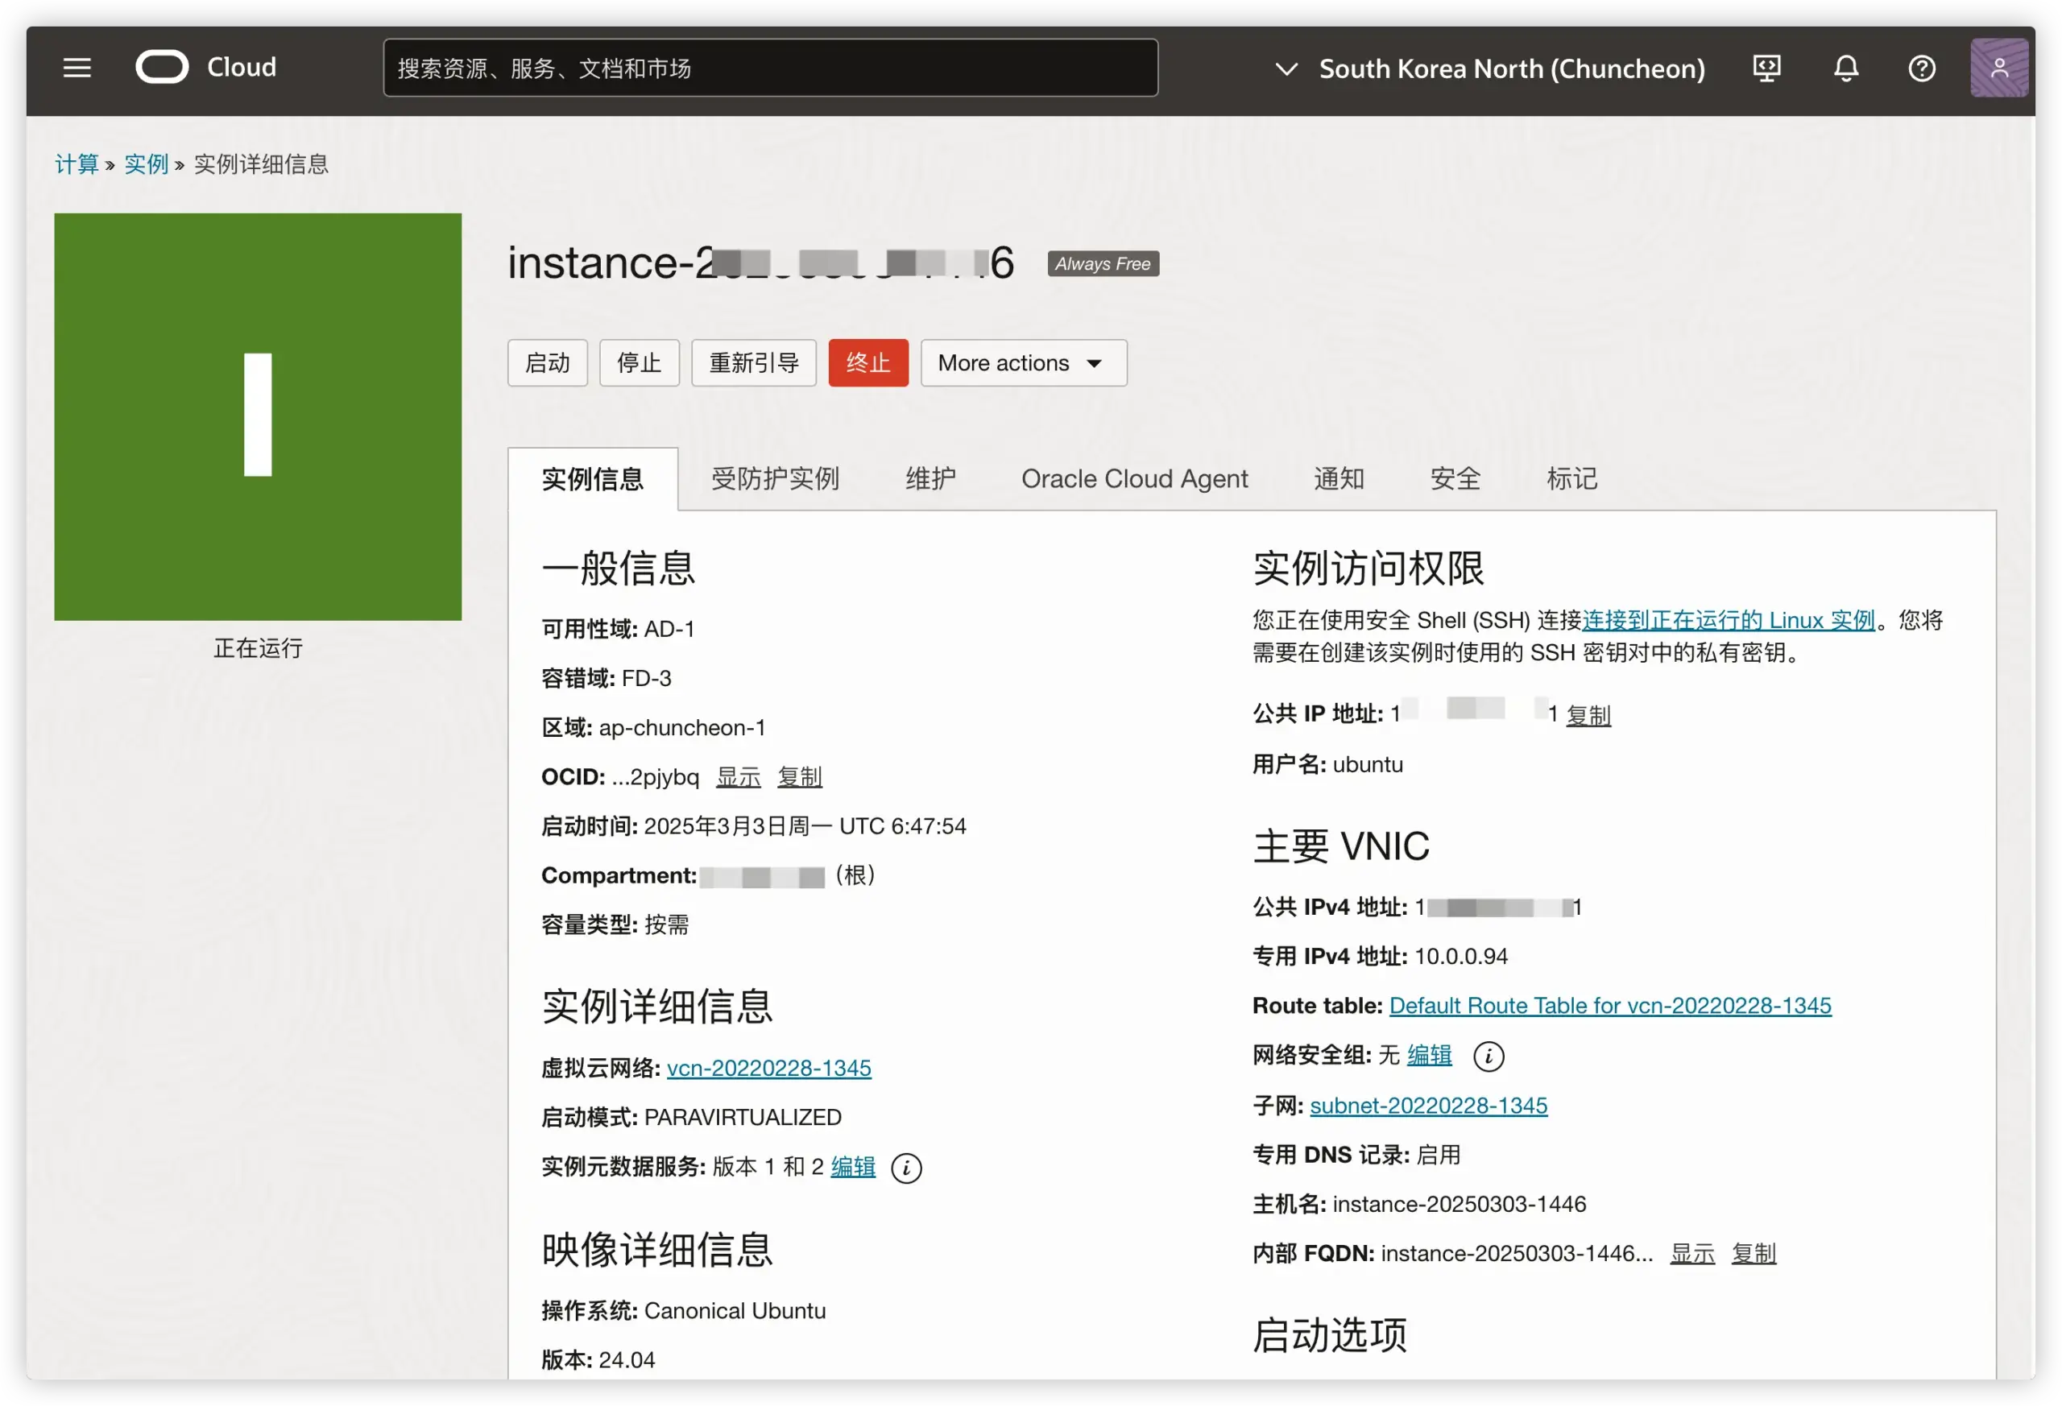Open the notifications bell
This screenshot has width=2062, height=1406.
pos(1846,68)
